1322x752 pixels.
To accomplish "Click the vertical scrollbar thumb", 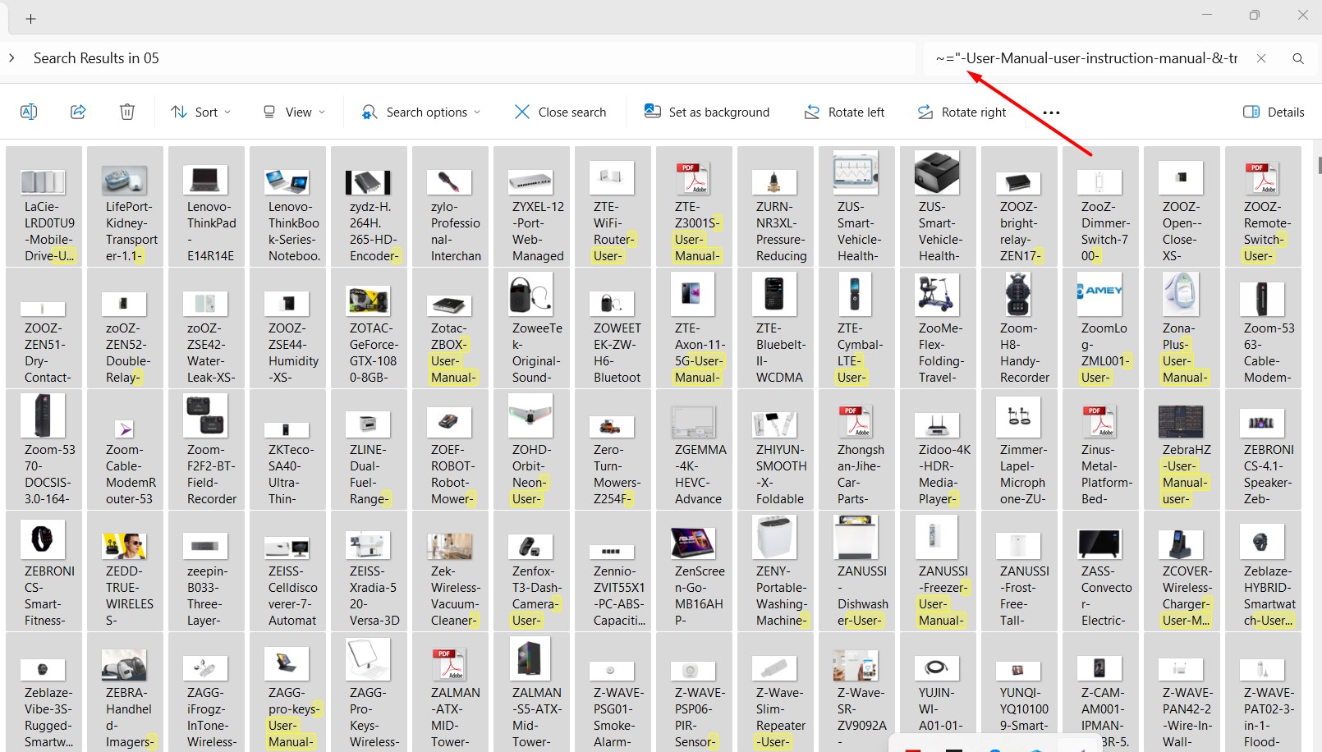I will 1320,165.
